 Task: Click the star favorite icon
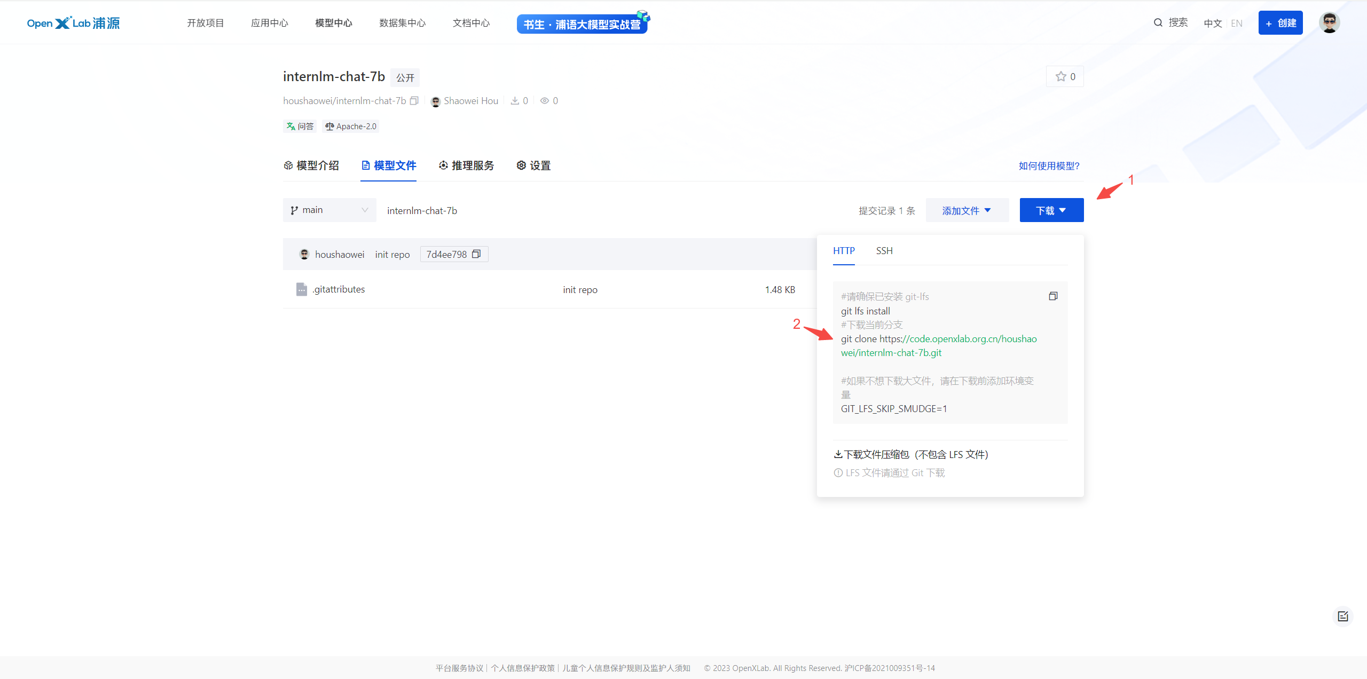pyautogui.click(x=1060, y=76)
